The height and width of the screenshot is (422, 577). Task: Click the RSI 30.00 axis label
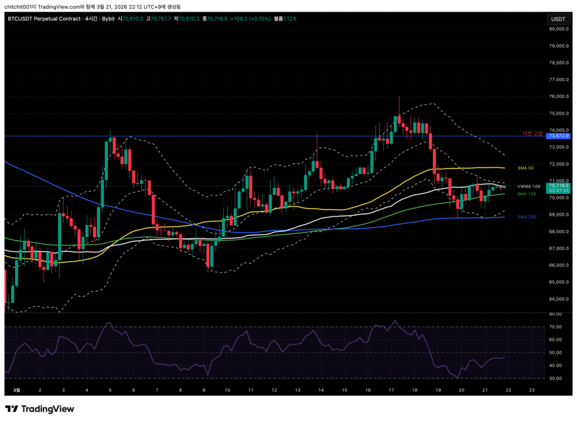coord(556,378)
